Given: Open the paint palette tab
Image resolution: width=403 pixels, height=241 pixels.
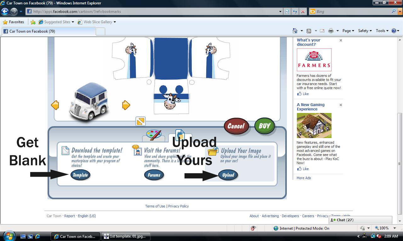Looking at the screenshot, I should click(x=154, y=135).
